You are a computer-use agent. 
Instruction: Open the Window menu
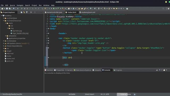tap(46, 5)
